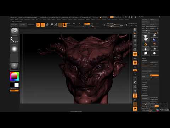Click the L.Sym icon on right shelf

[x=135, y=67]
